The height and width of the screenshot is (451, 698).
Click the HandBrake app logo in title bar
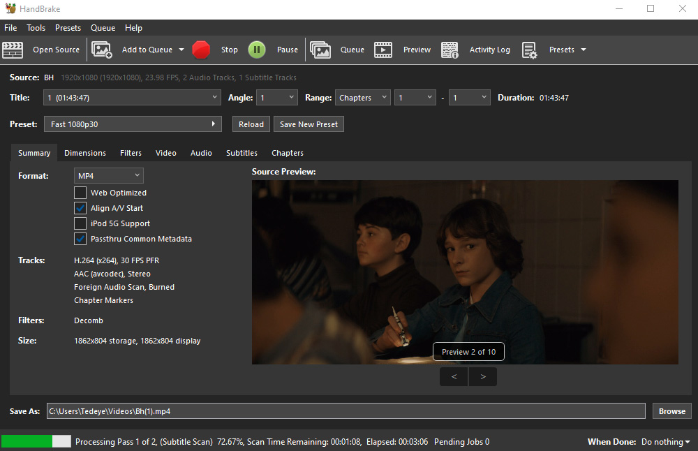[10, 8]
